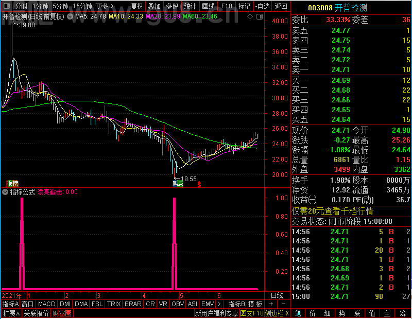This screenshot has width=412, height=319.
Task: Select the 势 trend tab
Action: pyautogui.click(x=342, y=313)
